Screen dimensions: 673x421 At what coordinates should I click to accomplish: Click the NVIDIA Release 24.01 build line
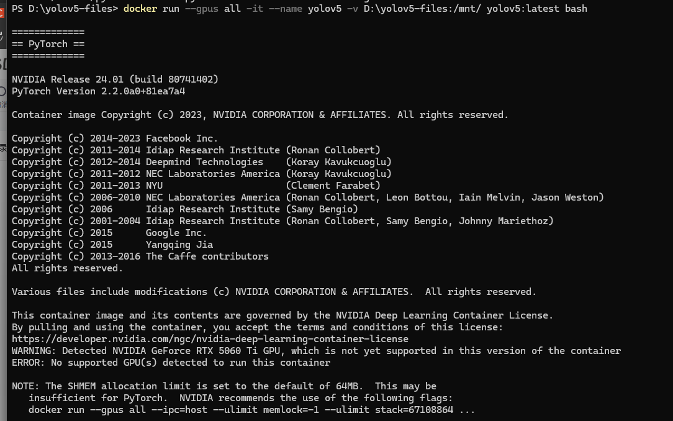(115, 79)
